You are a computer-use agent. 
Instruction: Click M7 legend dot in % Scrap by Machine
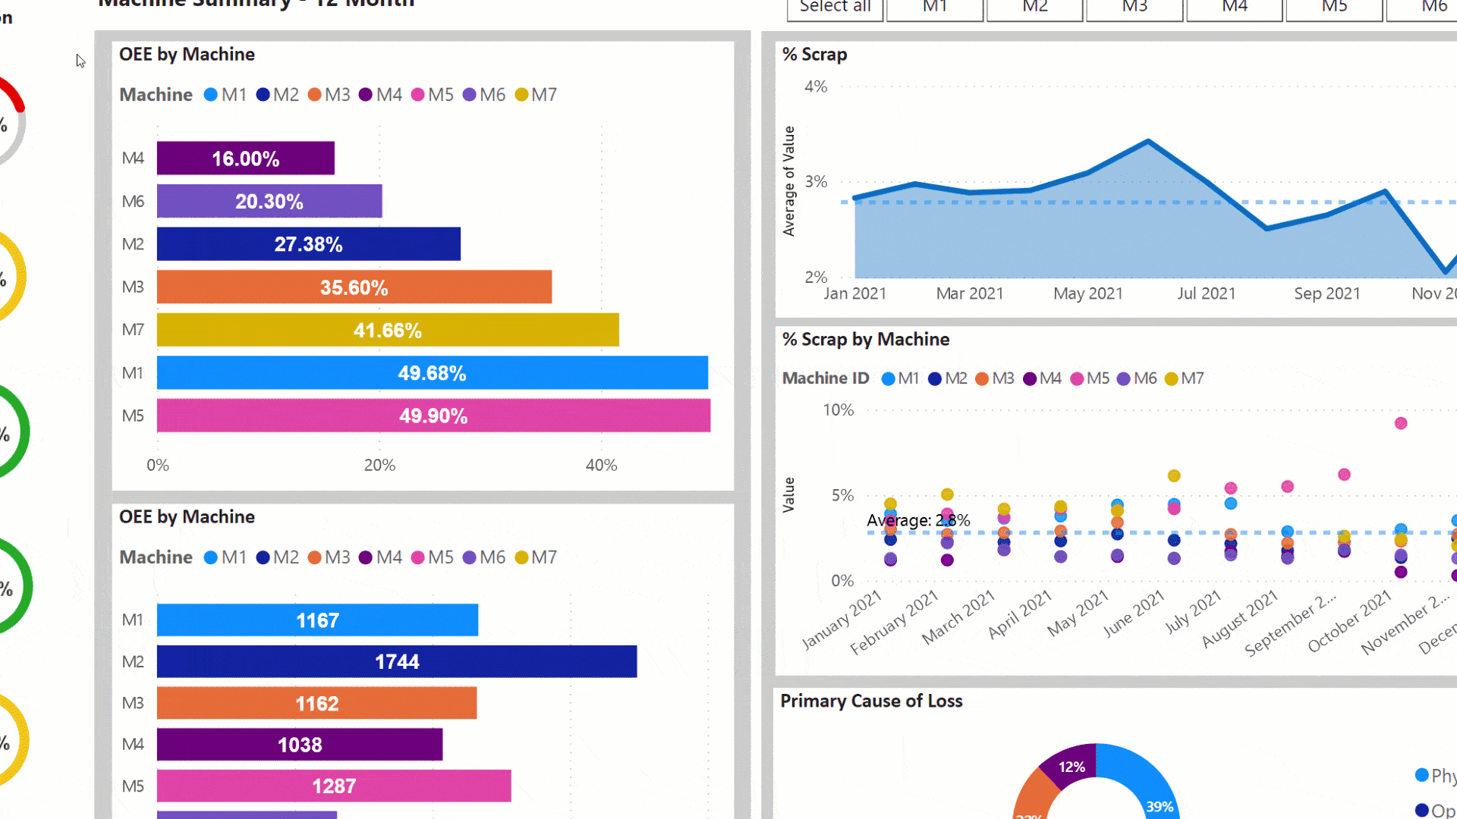coord(1171,378)
